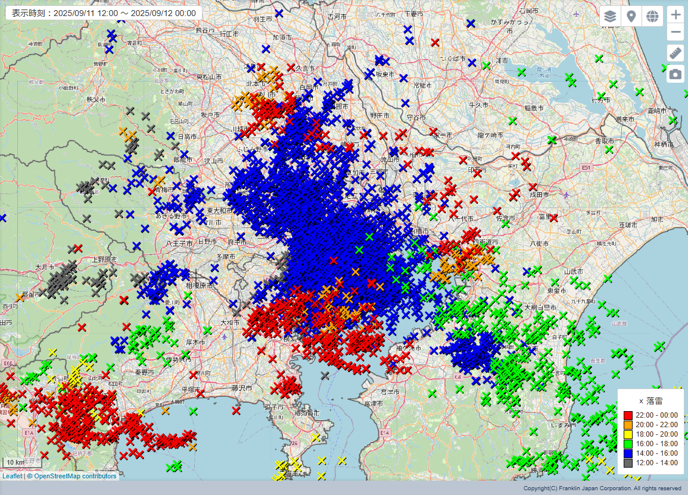Click the 10 km scale bar
Screen dimensions: 688x495
pos(17,462)
